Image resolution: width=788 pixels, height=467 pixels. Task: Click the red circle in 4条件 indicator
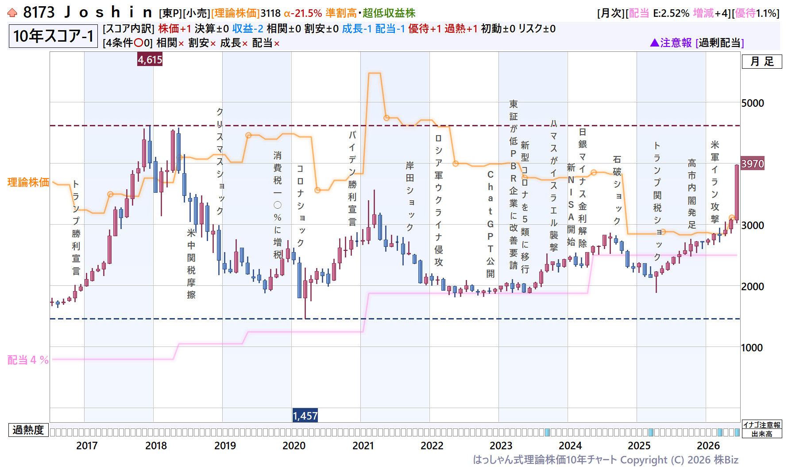(138, 43)
